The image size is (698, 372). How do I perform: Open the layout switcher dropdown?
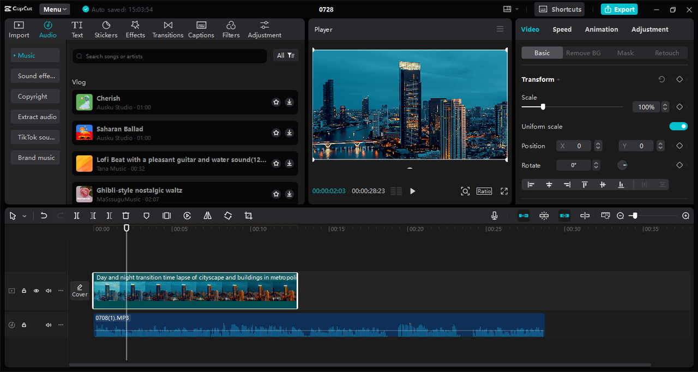pyautogui.click(x=511, y=9)
